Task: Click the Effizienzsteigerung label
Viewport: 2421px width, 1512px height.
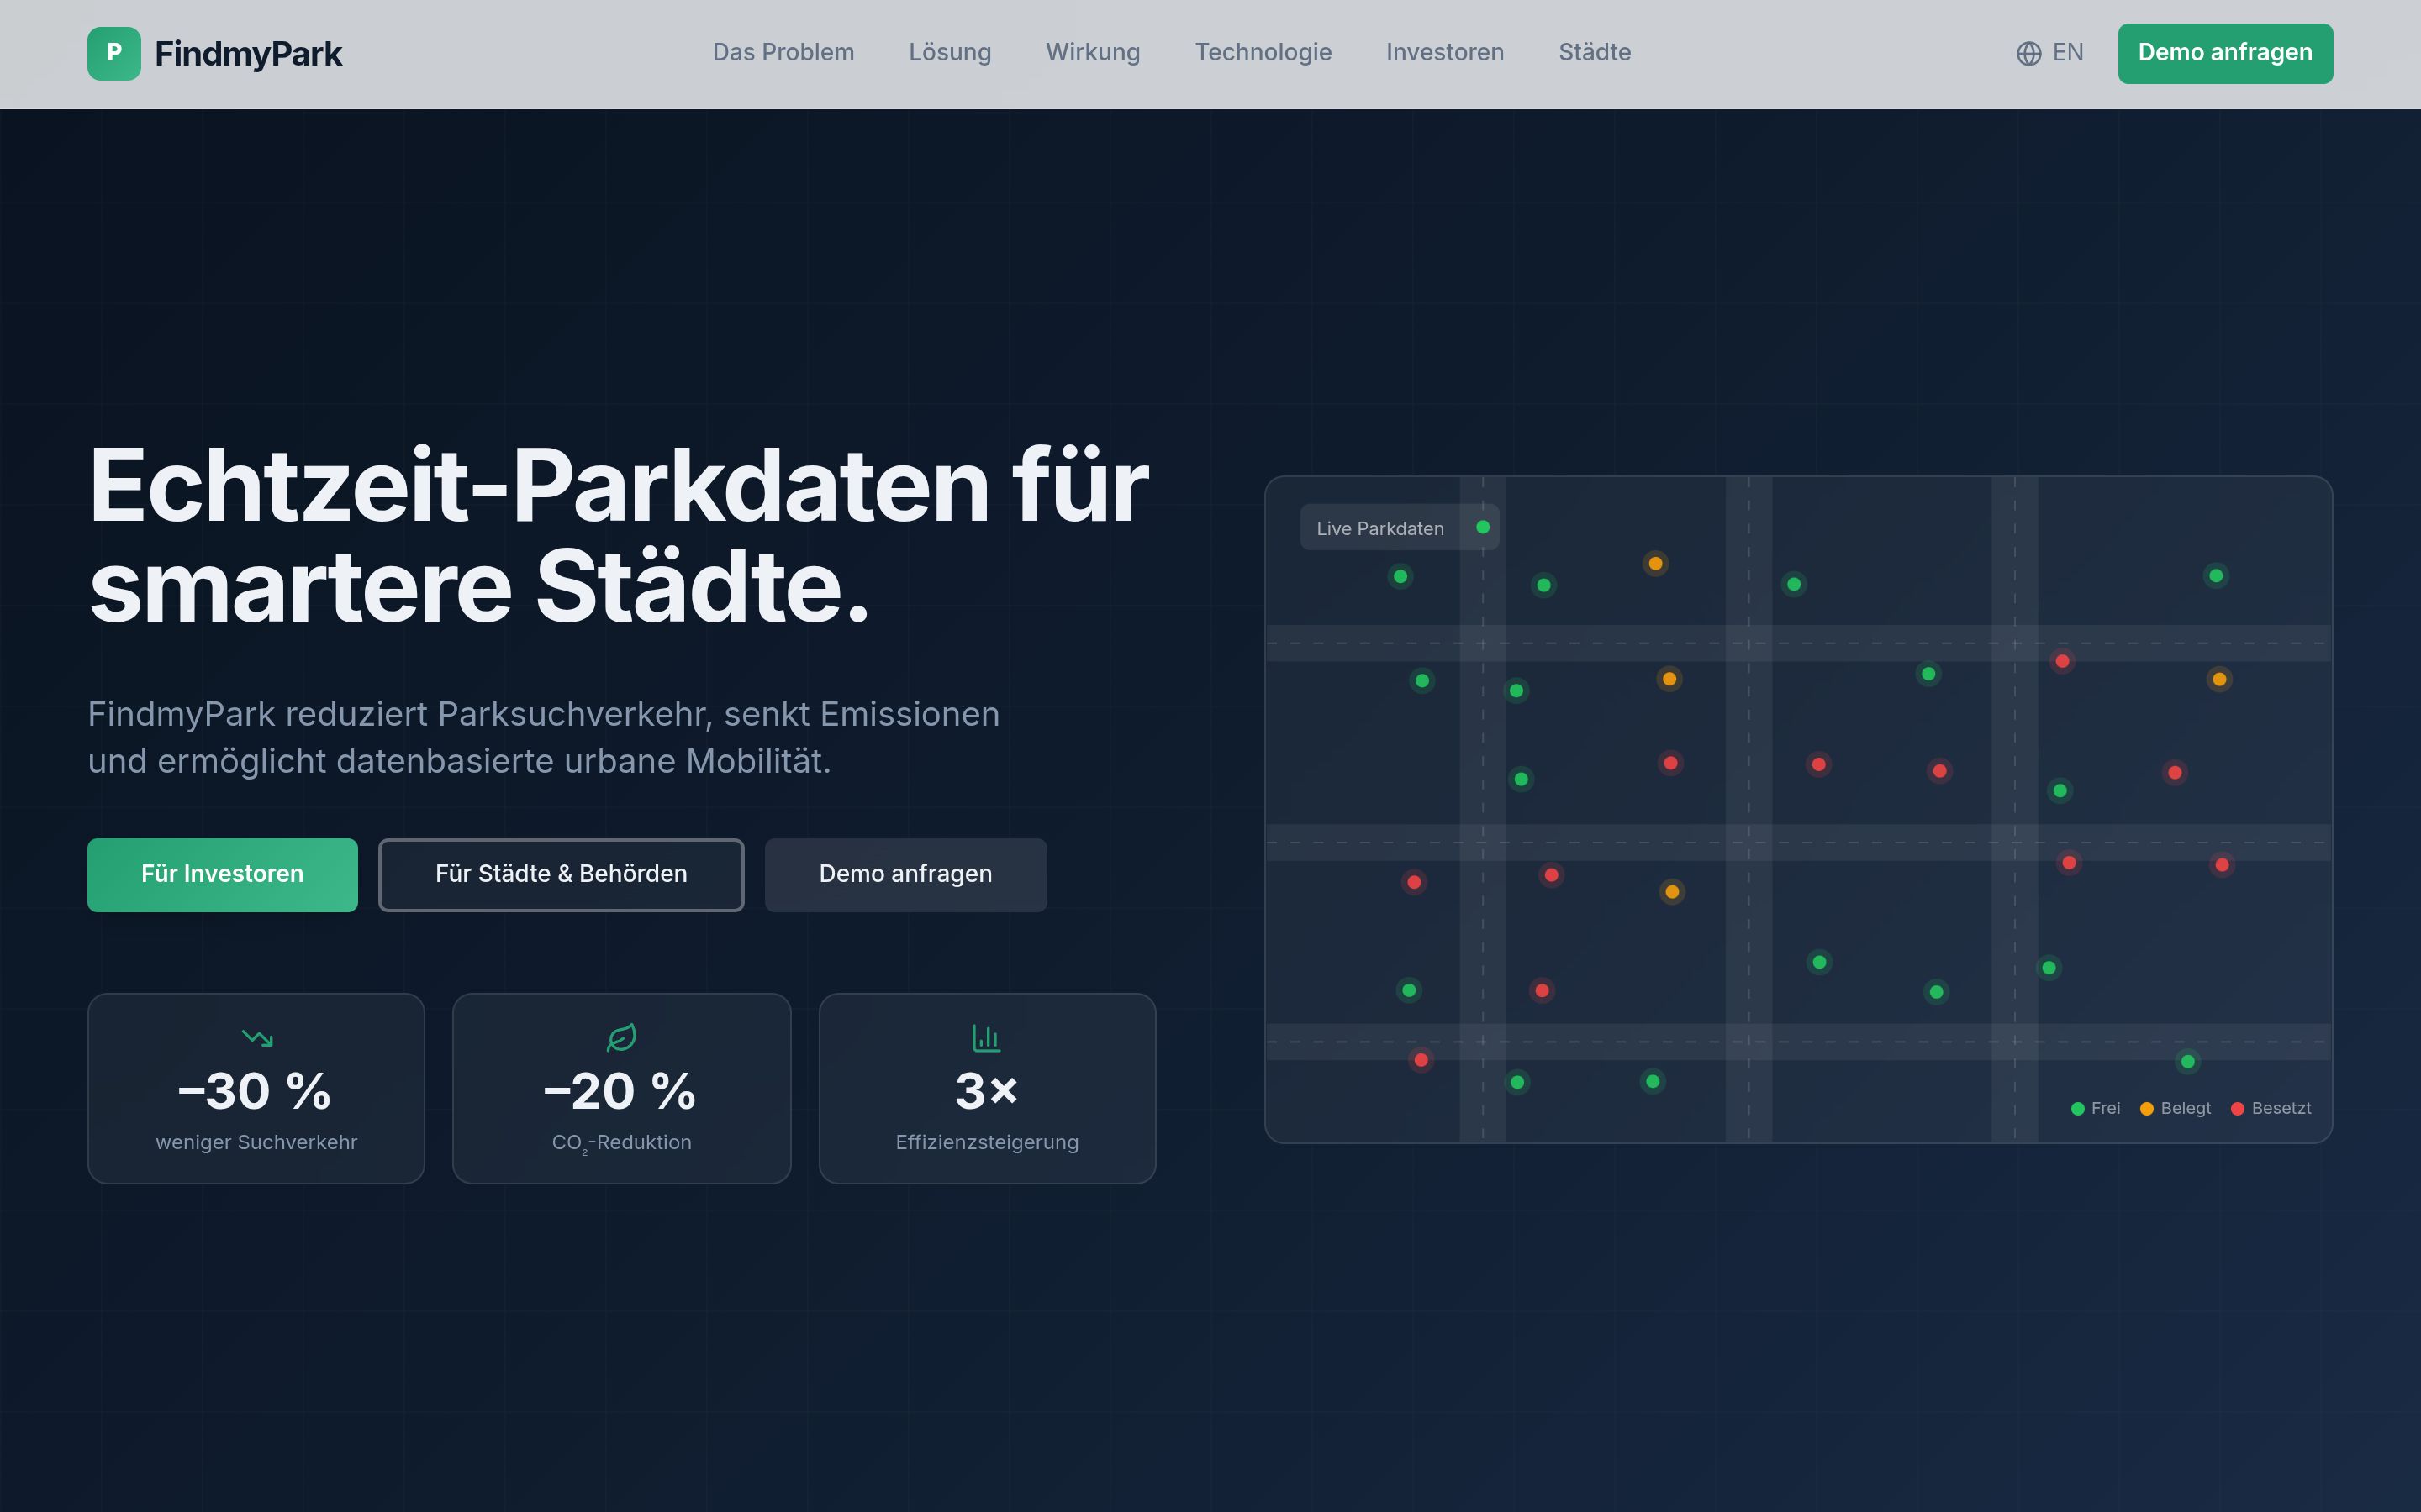Action: tap(986, 1142)
